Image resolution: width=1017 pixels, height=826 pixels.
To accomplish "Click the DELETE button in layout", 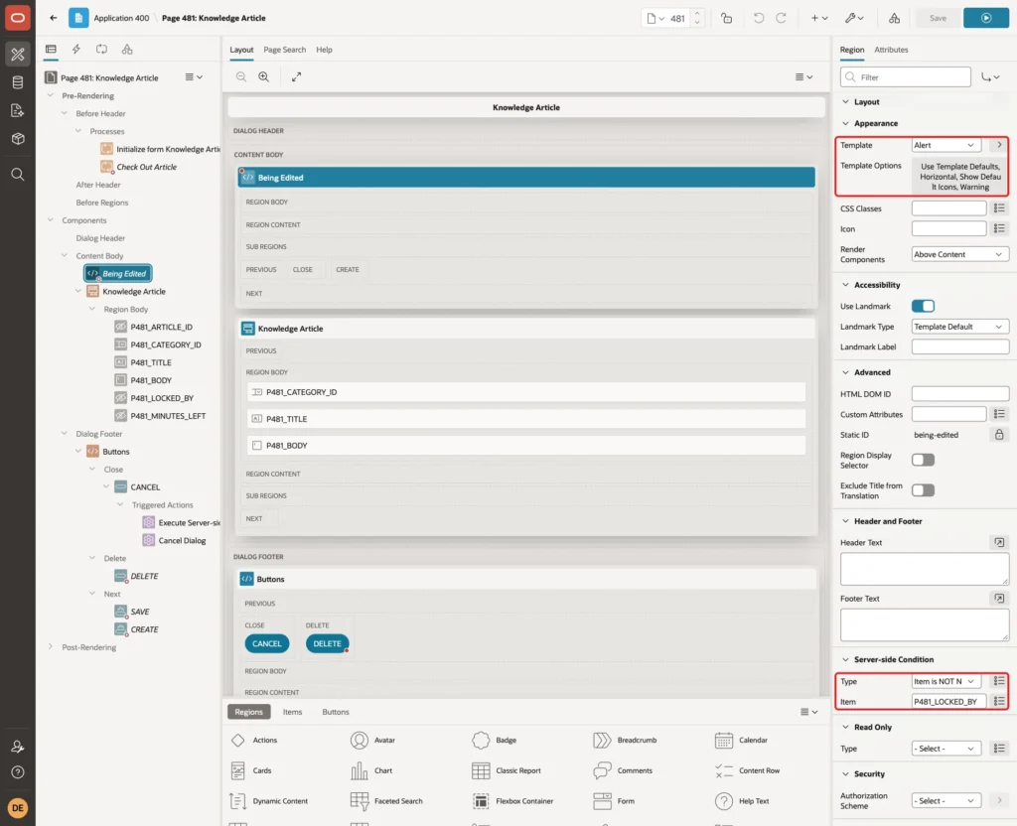I will click(327, 643).
